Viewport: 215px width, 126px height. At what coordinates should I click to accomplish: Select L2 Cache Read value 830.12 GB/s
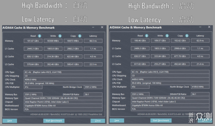coord(33,57)
